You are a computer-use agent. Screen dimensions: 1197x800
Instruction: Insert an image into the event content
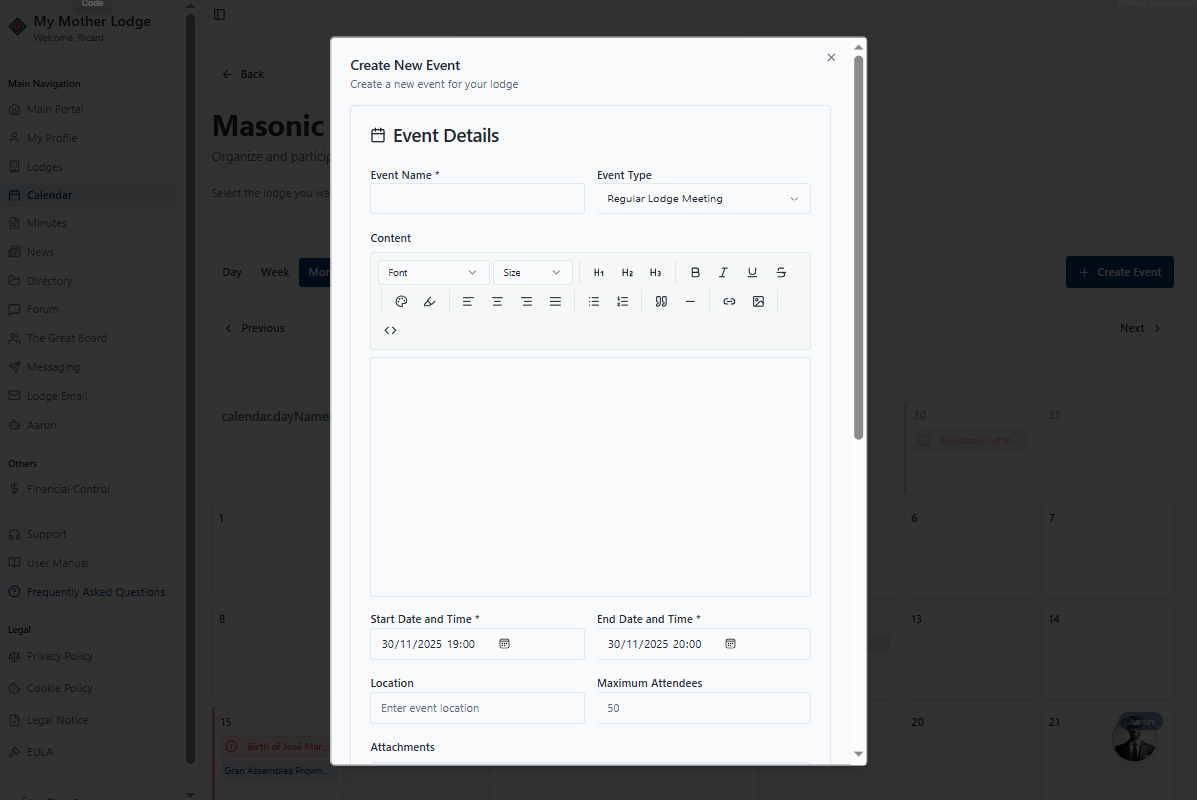point(760,301)
